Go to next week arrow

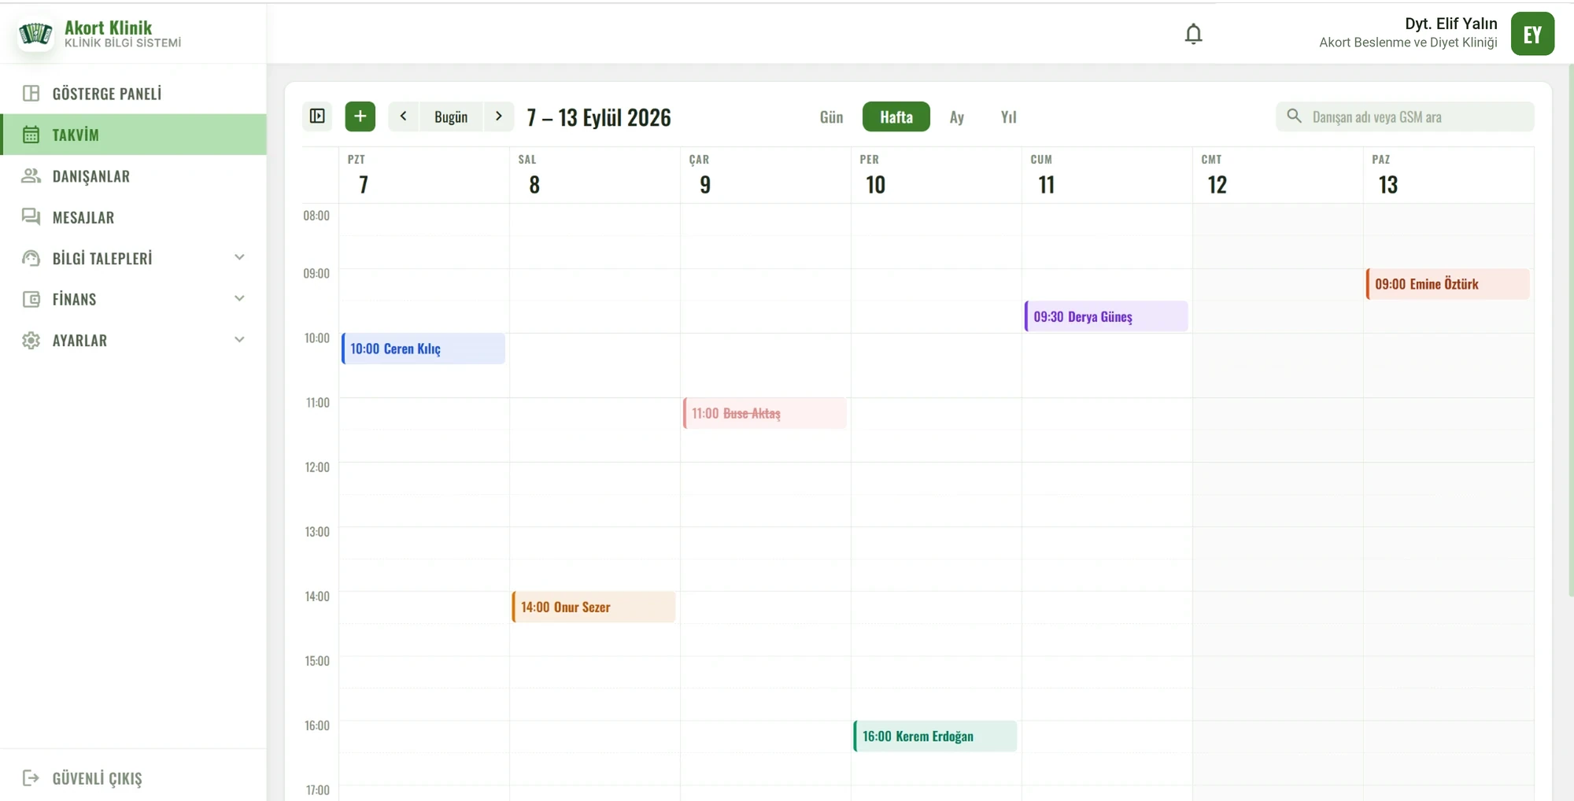(498, 116)
